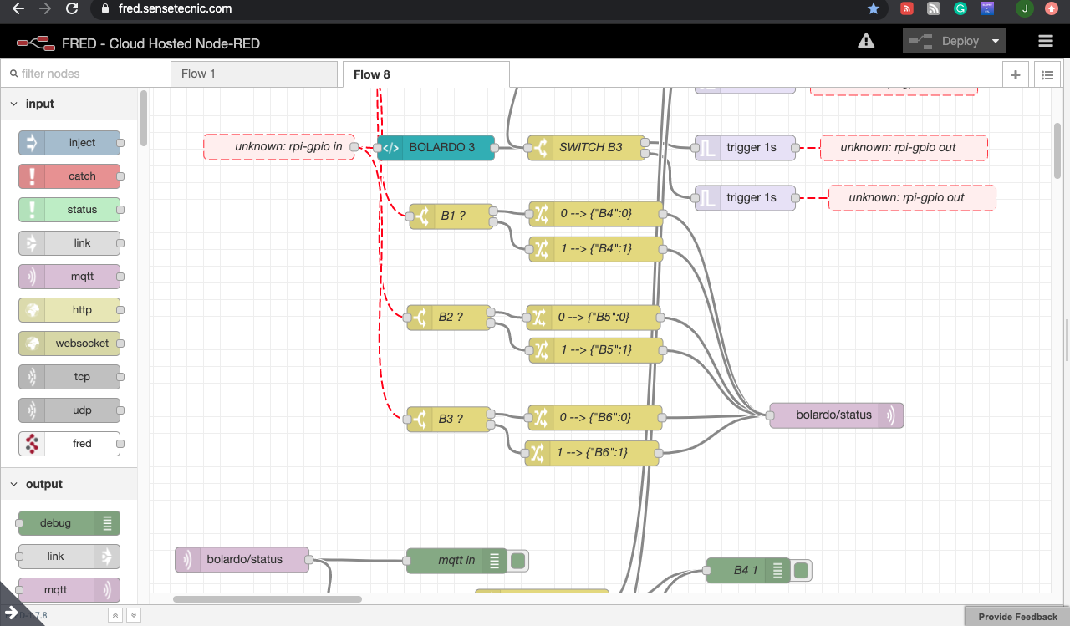Collapse the output section in the palette

click(14, 484)
